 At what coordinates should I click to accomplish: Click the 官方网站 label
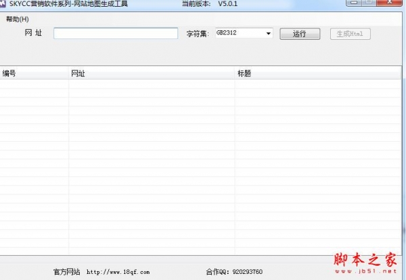[66, 272]
